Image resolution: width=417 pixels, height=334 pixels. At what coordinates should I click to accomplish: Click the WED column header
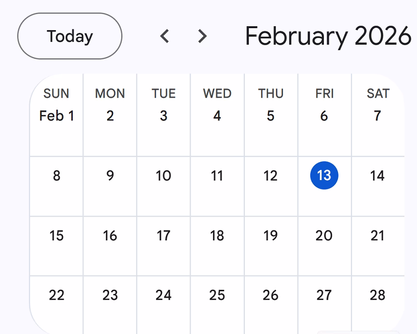[x=217, y=93]
